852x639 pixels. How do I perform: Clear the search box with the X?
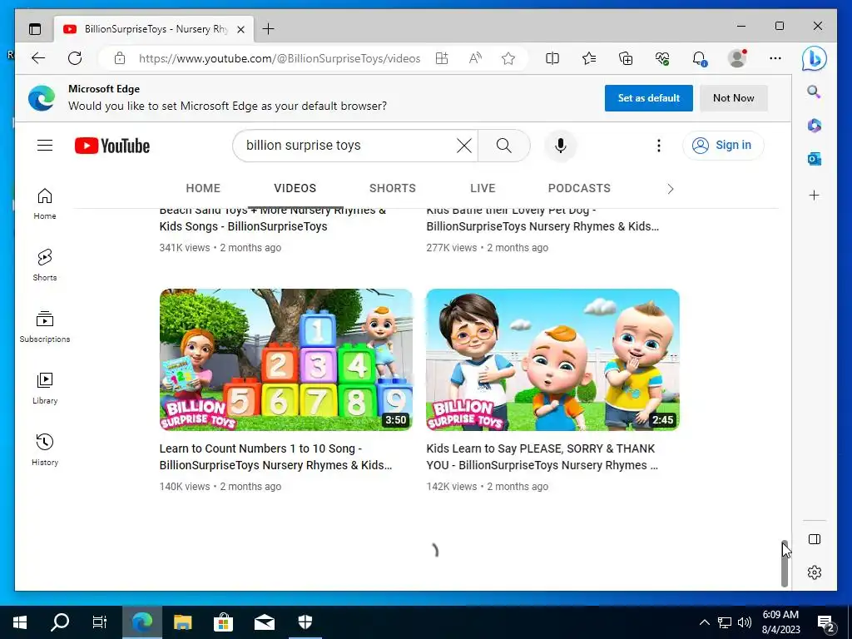(x=464, y=145)
